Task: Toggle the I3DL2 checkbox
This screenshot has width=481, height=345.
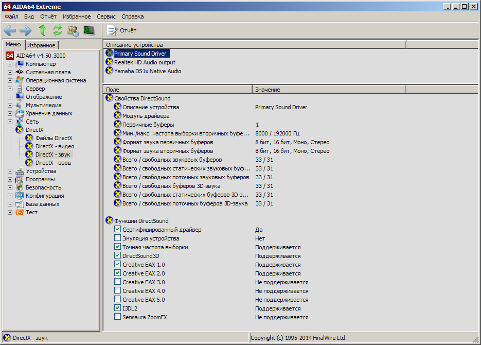Action: [117, 308]
